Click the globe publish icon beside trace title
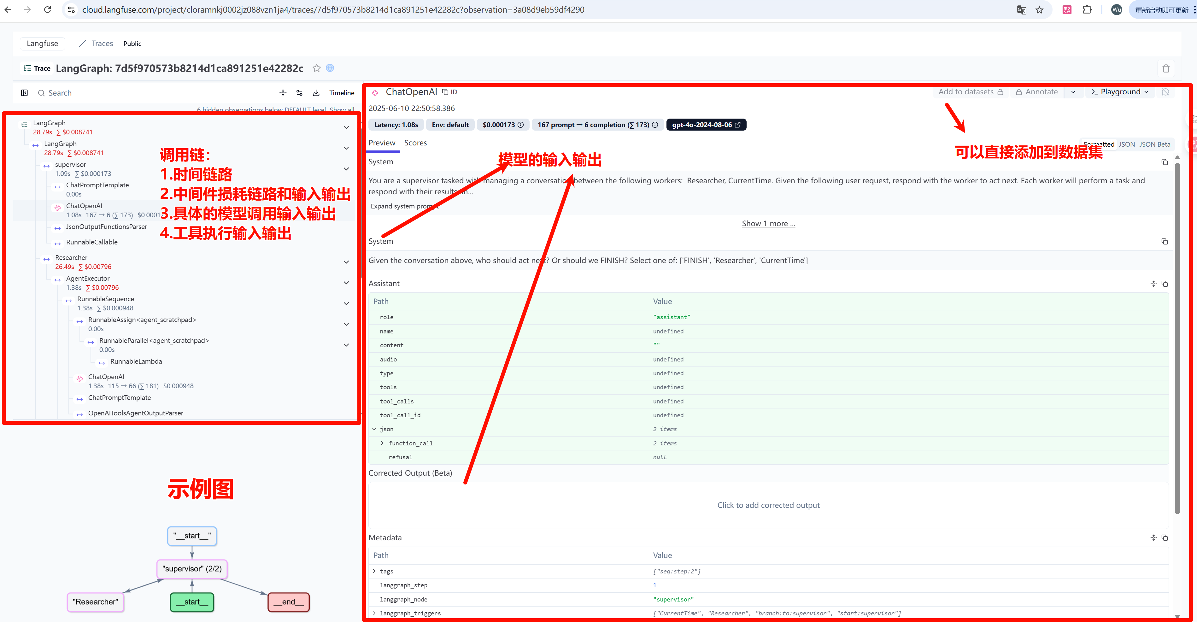1197x622 pixels. (330, 68)
